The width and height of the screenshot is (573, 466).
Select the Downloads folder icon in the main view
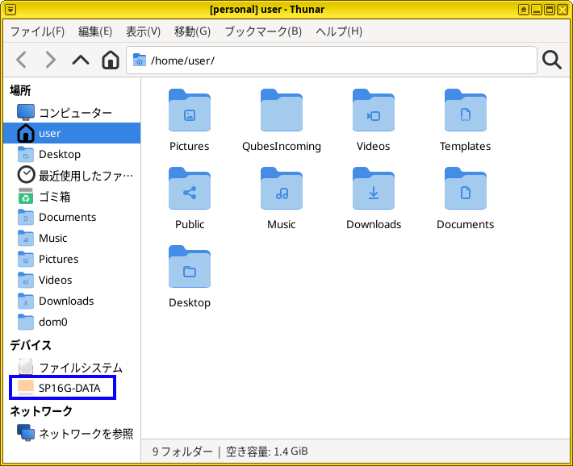tap(374, 189)
